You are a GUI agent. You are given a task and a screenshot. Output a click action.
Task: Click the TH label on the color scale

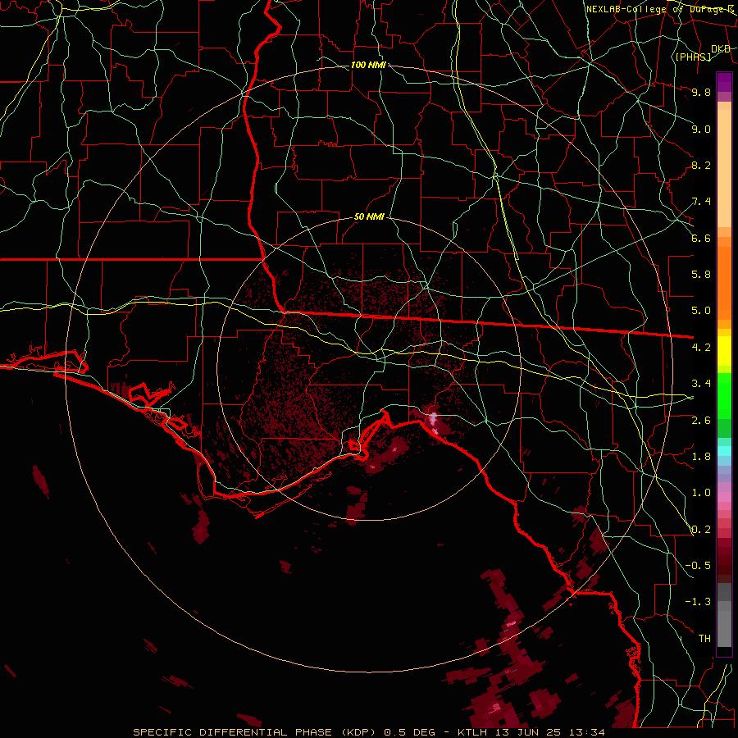coord(704,639)
